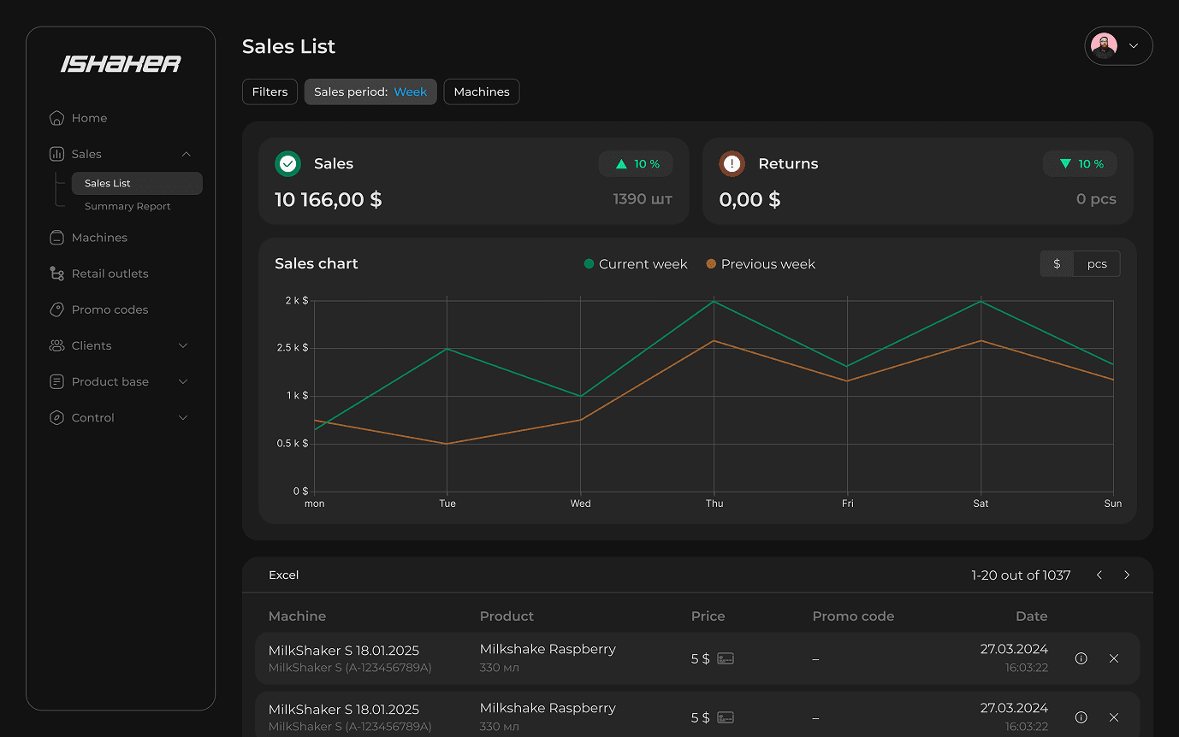The width and height of the screenshot is (1179, 737).
Task: Expand the Product base menu
Action: (111, 381)
